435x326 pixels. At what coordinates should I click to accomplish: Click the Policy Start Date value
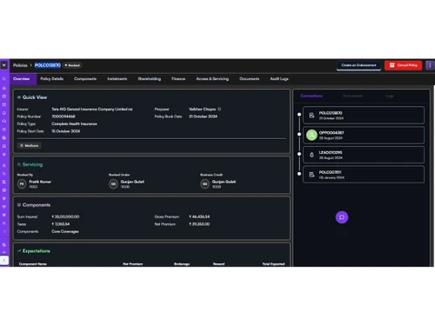66,131
